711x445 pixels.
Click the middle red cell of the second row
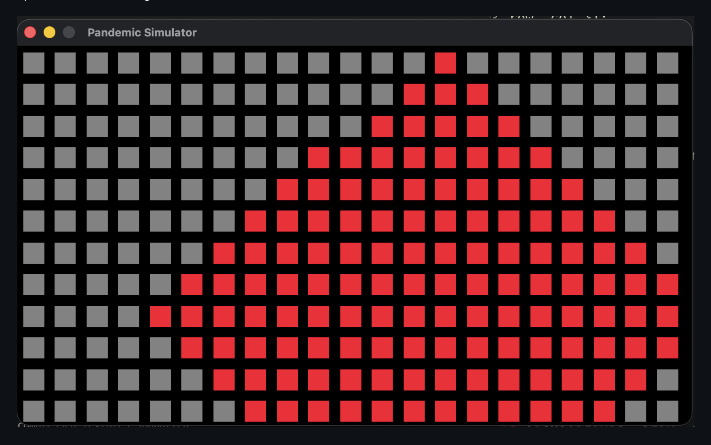446,94
